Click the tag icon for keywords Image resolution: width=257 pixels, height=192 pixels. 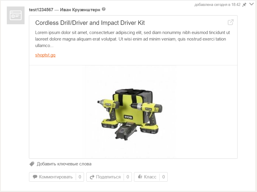(x=32, y=164)
